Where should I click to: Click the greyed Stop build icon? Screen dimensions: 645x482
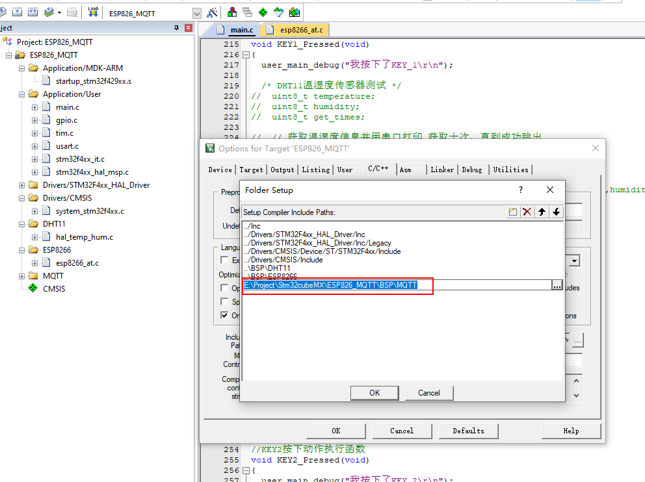coord(72,12)
